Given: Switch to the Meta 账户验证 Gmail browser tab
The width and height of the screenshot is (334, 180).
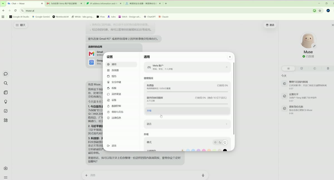Looking at the screenshot, I should (64, 4).
